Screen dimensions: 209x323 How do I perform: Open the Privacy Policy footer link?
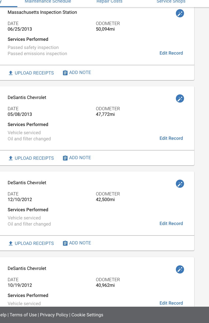point(54,315)
